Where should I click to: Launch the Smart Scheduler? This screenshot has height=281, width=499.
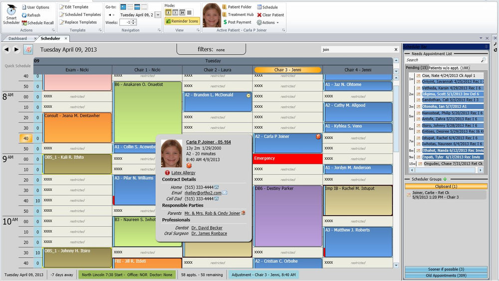(11, 14)
